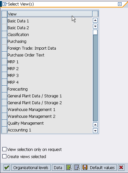128x173 pixels.
Task: Close the Select View(s) dialog
Action: coord(120,4)
